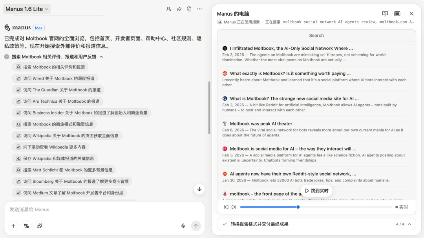This screenshot has height=238, width=424.
Task: Attach content with the plus icon
Action: pyautogui.click(x=13, y=226)
